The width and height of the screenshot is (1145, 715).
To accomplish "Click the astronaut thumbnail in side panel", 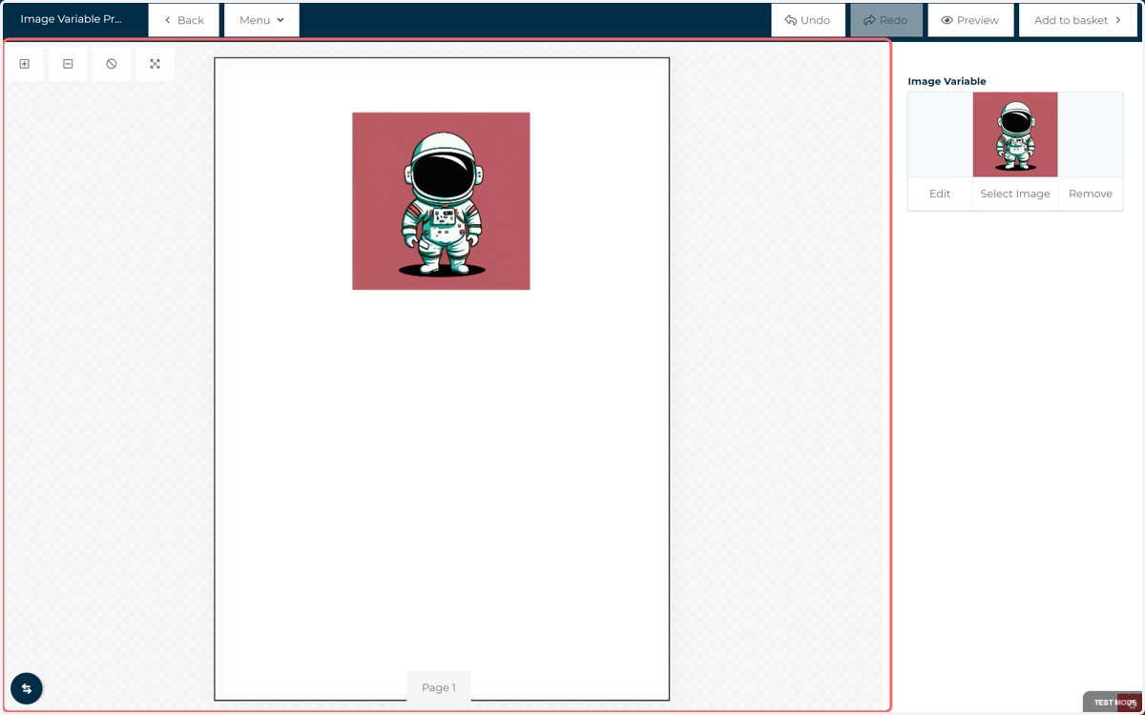I will (x=1015, y=134).
